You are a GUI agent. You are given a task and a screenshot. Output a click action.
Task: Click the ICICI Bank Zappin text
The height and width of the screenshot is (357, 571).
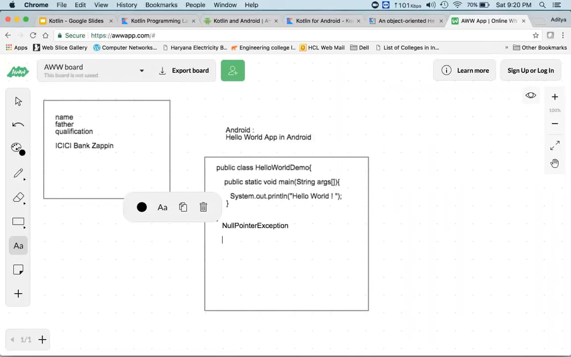84,146
